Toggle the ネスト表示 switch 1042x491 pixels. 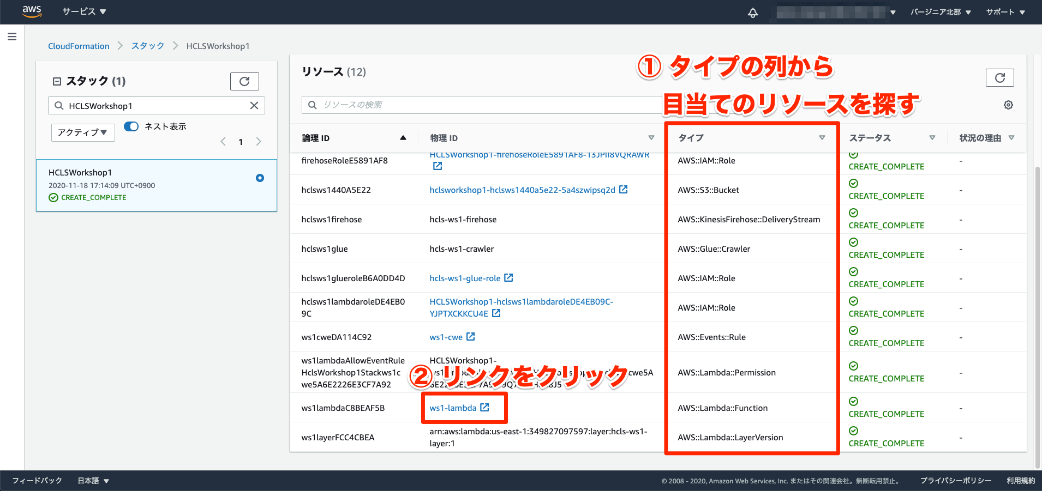pyautogui.click(x=131, y=126)
